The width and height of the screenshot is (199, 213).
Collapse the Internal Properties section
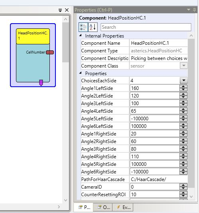point(81,36)
